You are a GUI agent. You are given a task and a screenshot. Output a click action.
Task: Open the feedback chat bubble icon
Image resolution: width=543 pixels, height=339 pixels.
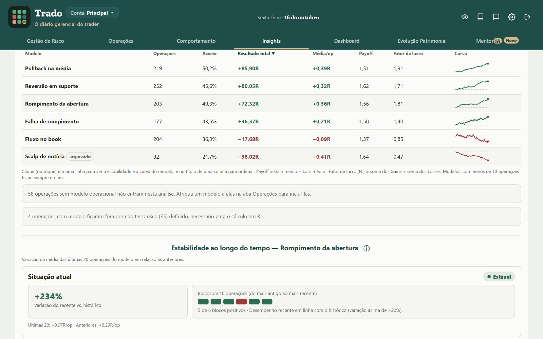(x=496, y=17)
